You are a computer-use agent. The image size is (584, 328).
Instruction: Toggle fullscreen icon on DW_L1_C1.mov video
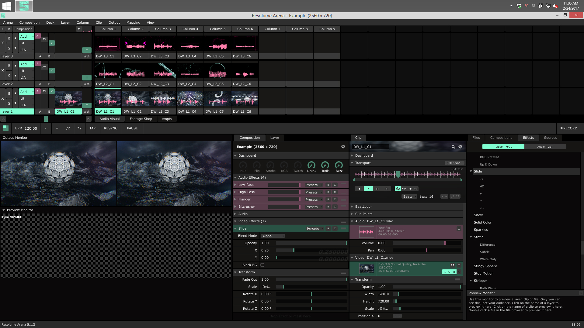(x=452, y=265)
